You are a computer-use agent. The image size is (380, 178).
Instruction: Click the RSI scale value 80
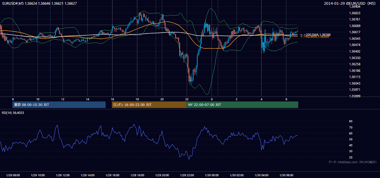coord(351,121)
